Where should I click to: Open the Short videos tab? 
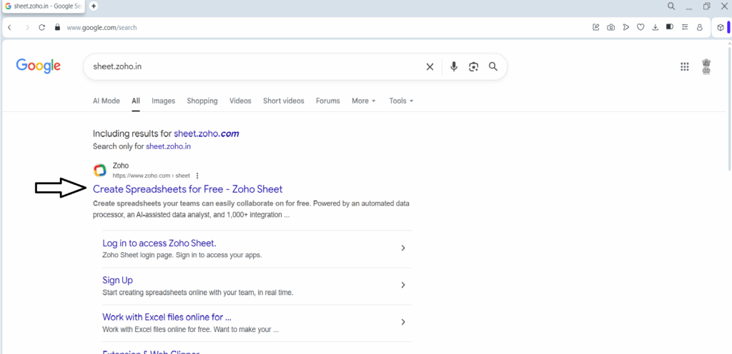283,101
